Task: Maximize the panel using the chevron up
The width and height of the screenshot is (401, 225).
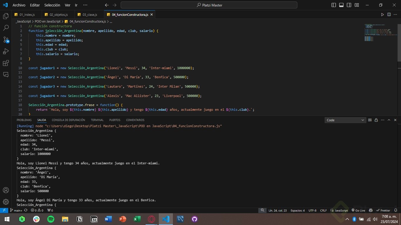Action: [x=389, y=120]
